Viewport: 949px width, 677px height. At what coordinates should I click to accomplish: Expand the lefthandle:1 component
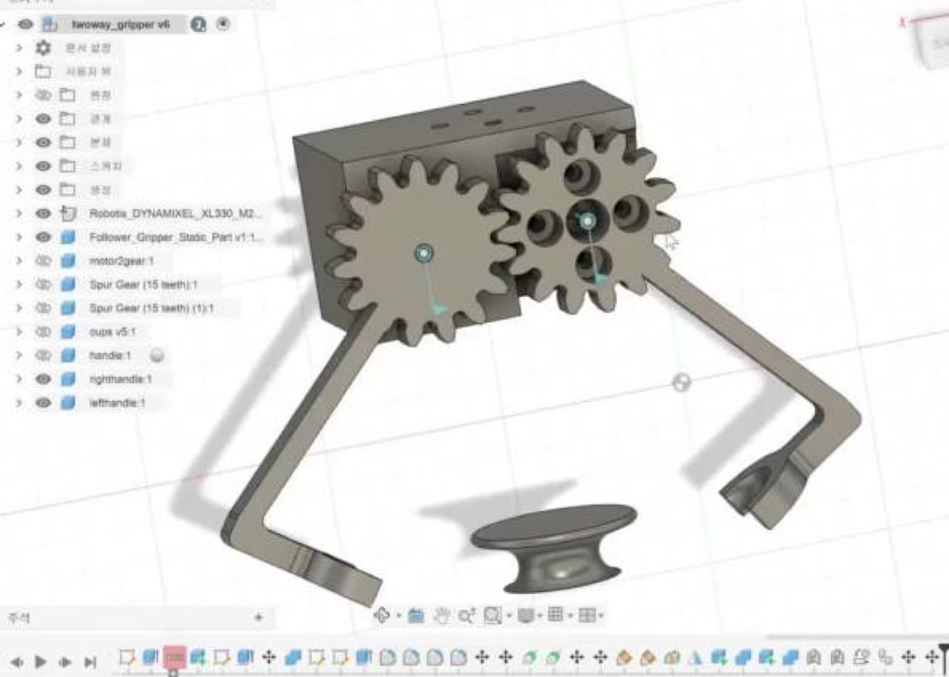(19, 403)
